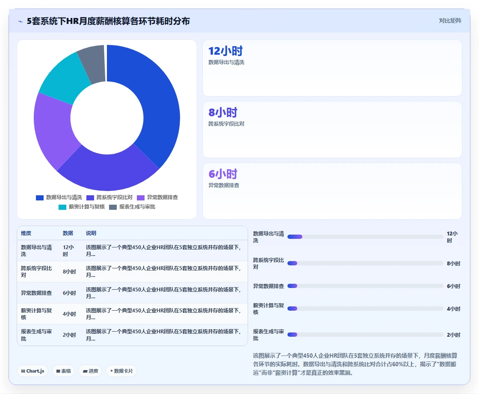This screenshot has height=394, width=479.
Task: Toggle the 报表生成与审批 legend color box
Action: [113, 207]
